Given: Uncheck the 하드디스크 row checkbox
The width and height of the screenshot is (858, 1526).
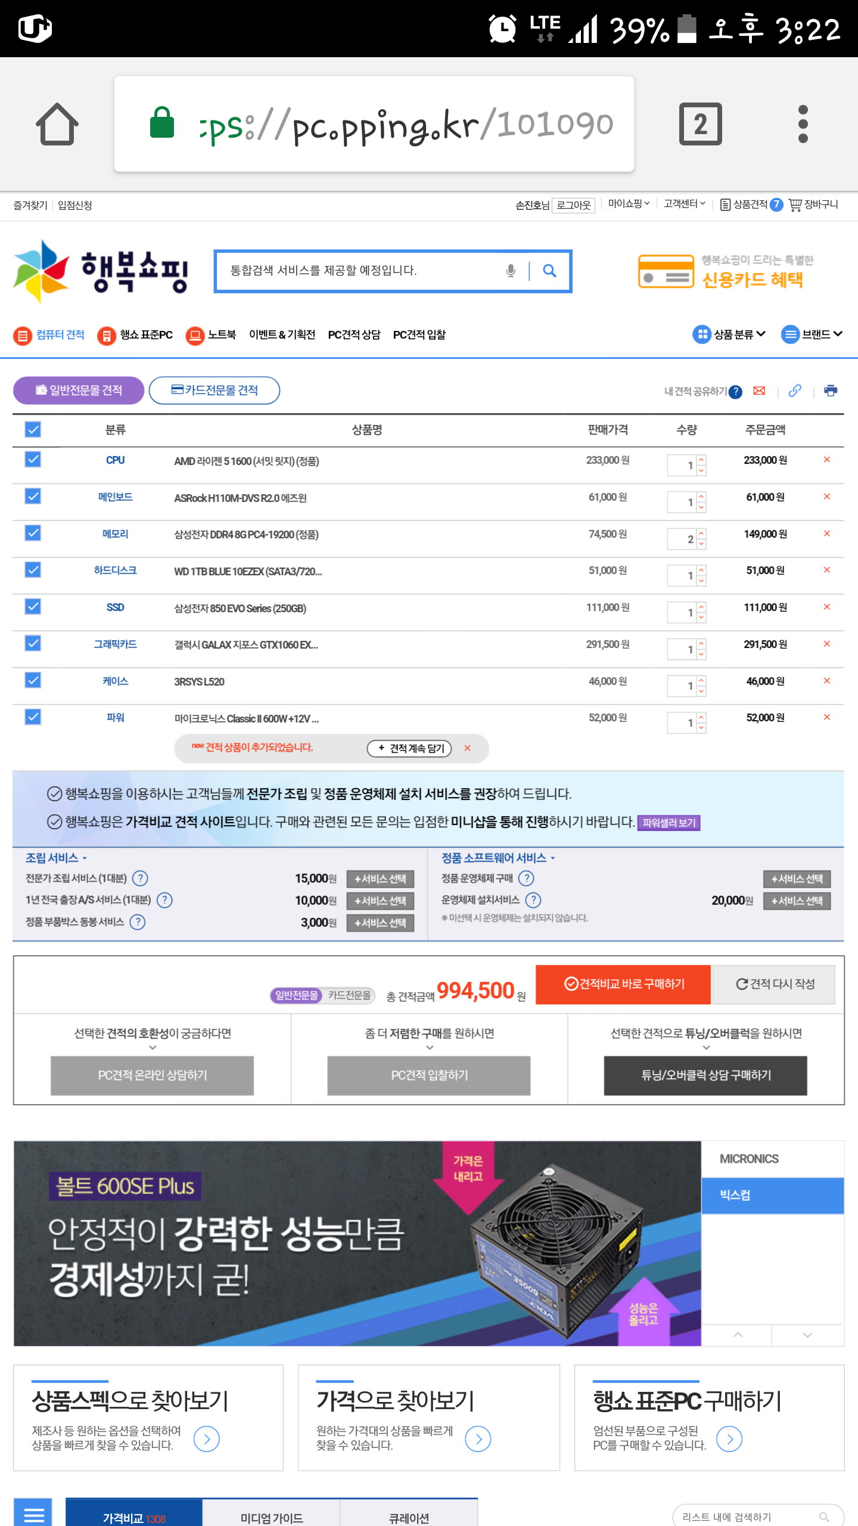Looking at the screenshot, I should tap(33, 570).
